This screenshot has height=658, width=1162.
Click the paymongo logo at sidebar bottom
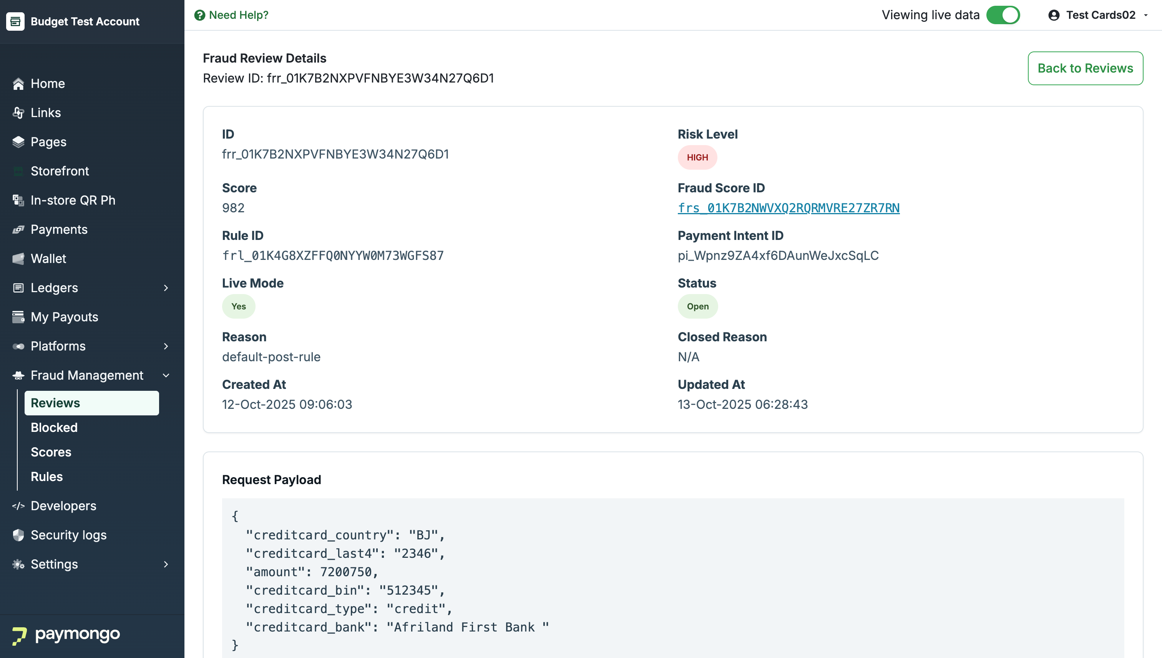(66, 635)
